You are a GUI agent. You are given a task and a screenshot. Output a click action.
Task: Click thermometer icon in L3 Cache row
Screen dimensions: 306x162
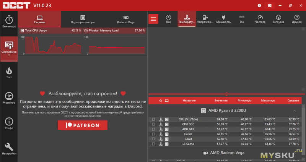(161, 144)
